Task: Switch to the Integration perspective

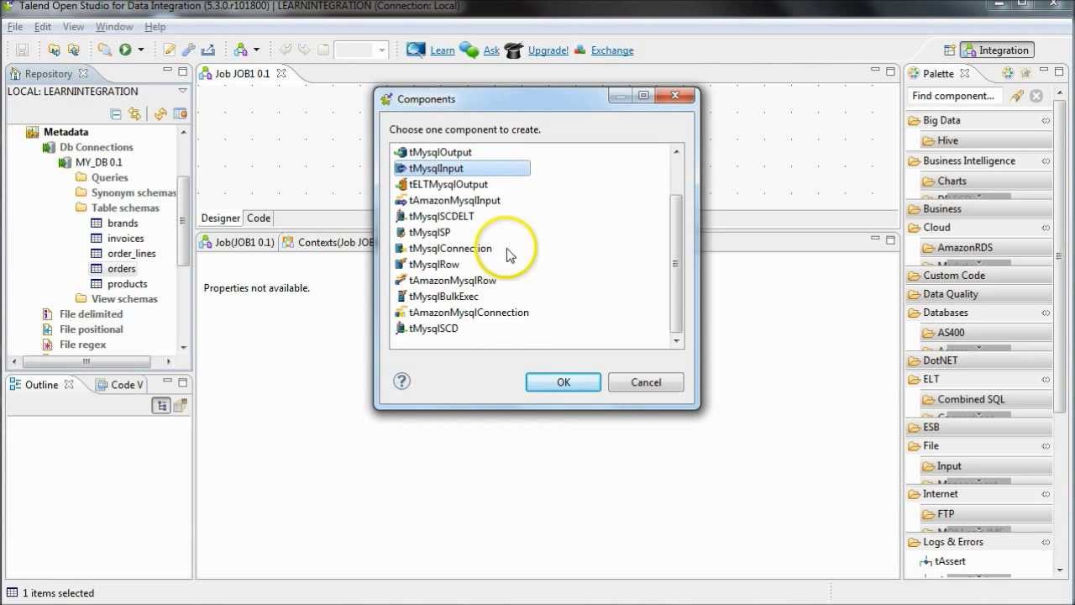Action: tap(997, 50)
